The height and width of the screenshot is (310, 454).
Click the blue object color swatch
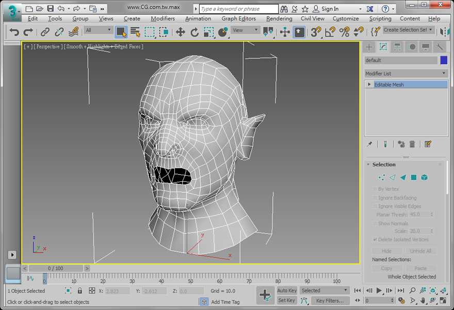coord(443,60)
